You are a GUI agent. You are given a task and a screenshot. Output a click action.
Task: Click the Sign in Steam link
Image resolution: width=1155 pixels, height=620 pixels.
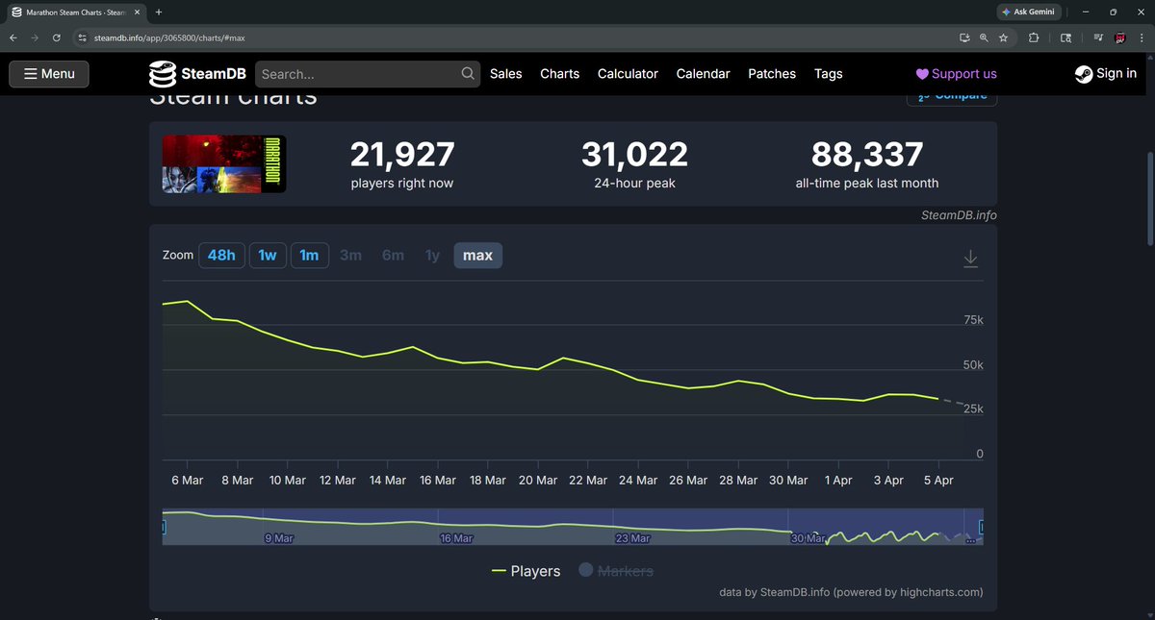[x=1106, y=74]
